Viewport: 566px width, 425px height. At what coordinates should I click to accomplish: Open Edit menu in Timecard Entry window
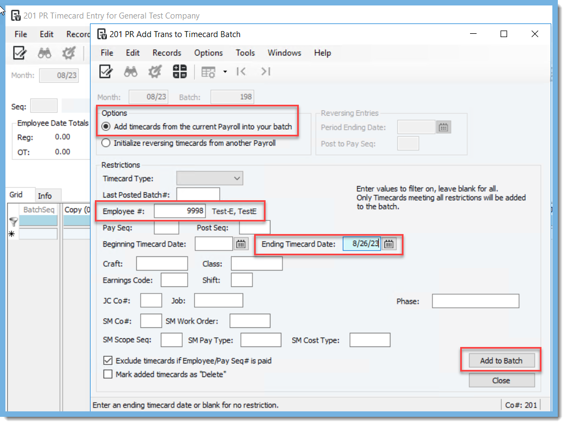46,34
